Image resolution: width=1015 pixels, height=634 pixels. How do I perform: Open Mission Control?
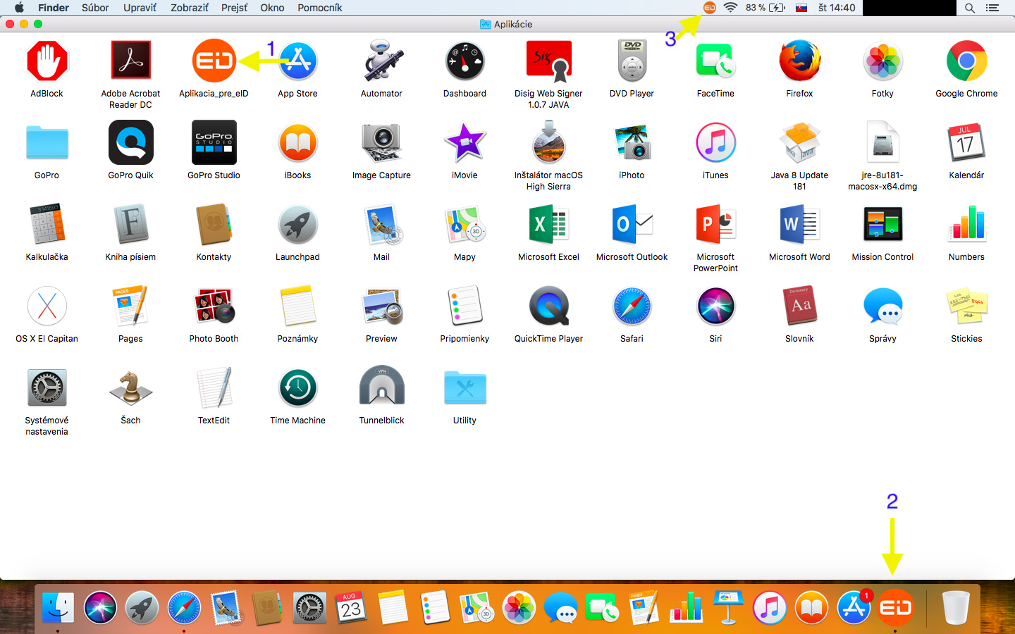point(882,225)
